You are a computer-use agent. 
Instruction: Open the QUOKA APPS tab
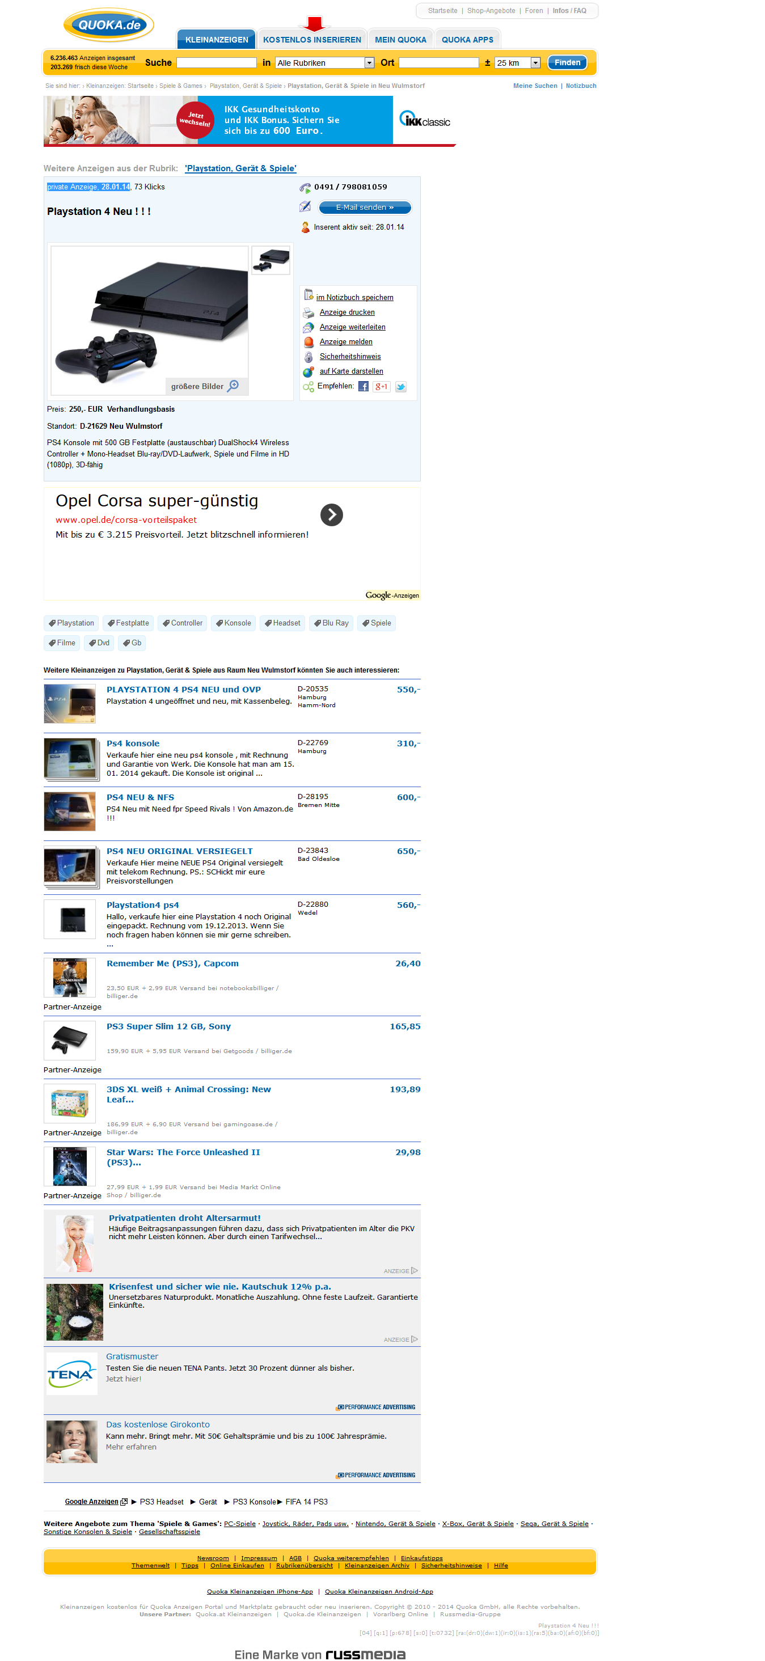tap(468, 39)
